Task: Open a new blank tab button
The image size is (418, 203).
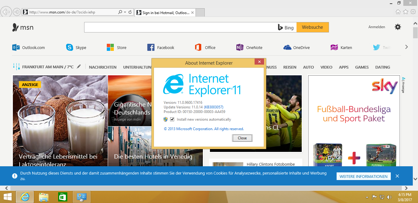Action: [x=200, y=13]
